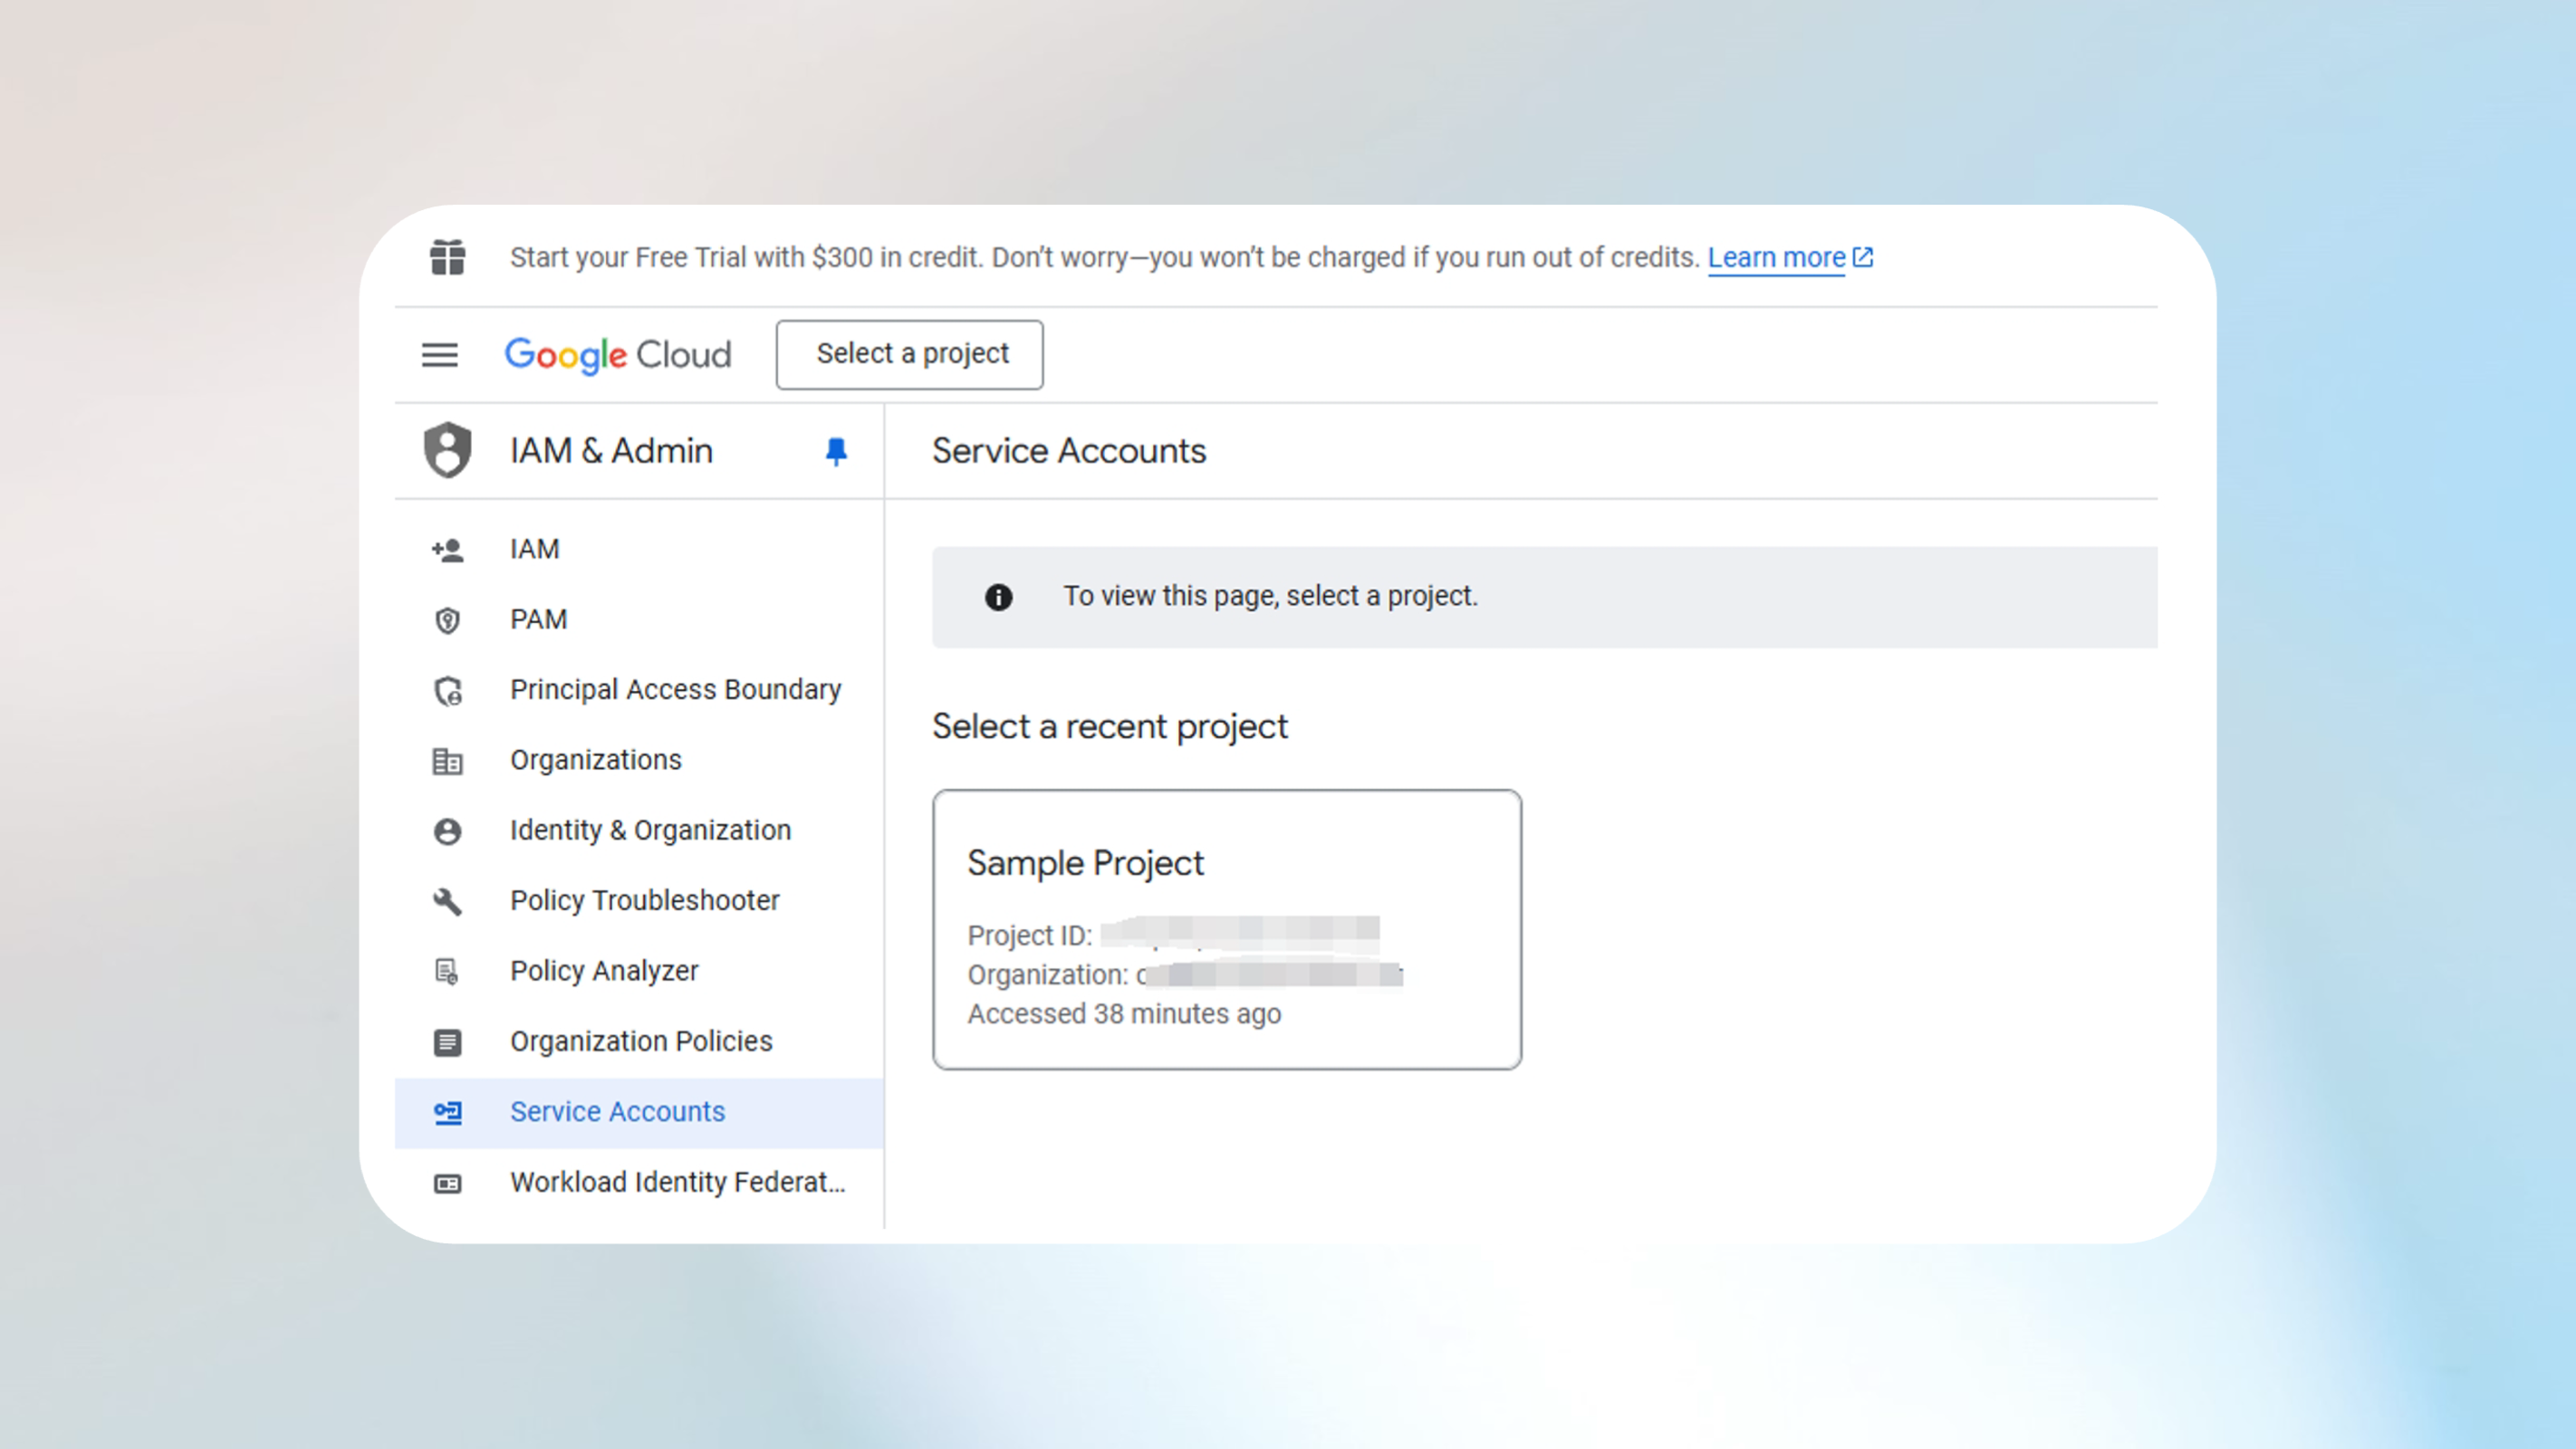
Task: Click the gift icon in the trial banner
Action: 447,257
